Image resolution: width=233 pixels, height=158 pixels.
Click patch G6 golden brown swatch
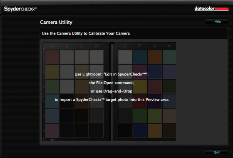(x=155, y=130)
